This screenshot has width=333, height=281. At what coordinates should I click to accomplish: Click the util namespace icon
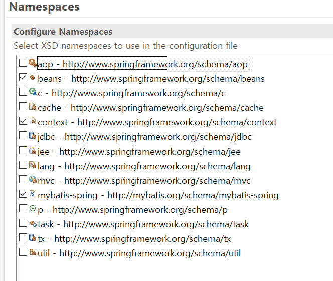pyautogui.click(x=33, y=252)
